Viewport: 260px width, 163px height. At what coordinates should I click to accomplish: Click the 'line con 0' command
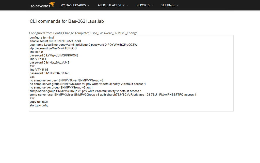36,52
